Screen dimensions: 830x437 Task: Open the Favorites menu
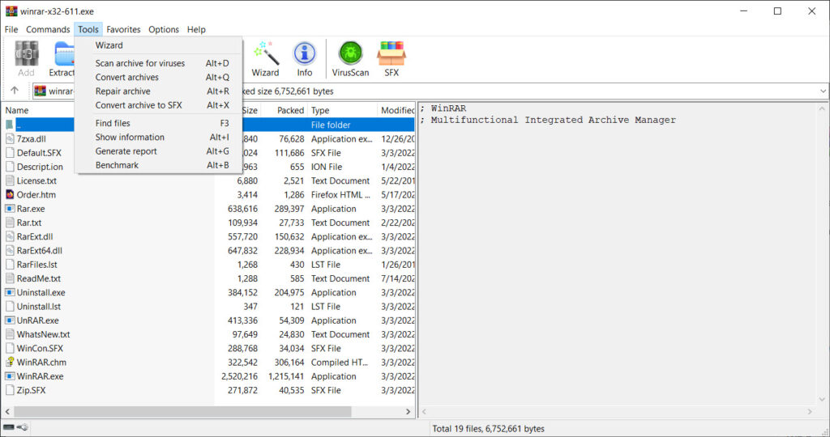pos(123,29)
